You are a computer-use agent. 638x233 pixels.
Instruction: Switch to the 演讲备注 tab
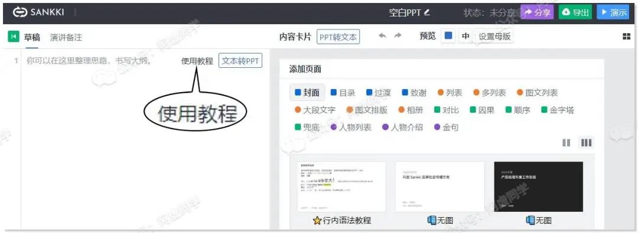click(x=66, y=37)
